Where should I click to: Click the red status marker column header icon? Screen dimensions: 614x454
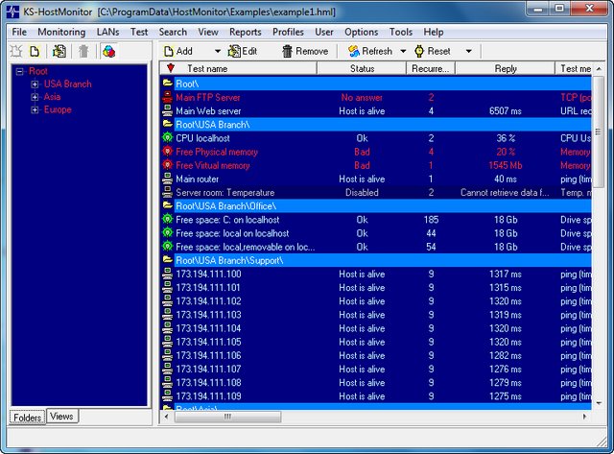[170, 69]
